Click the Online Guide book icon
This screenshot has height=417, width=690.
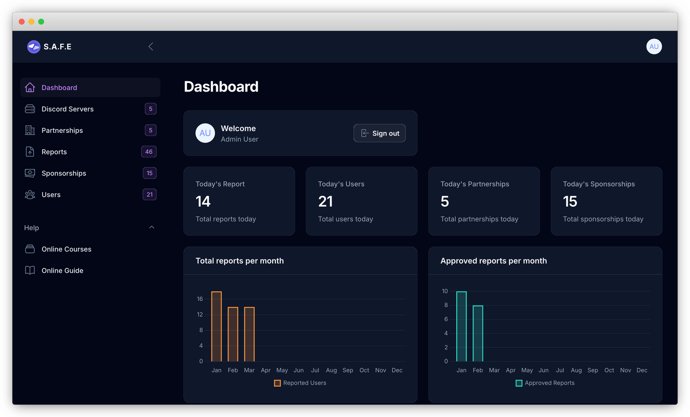click(30, 271)
